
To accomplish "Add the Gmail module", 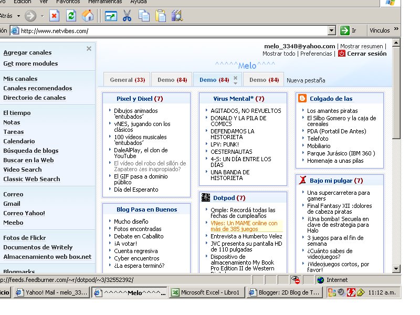I will pos(12,204).
